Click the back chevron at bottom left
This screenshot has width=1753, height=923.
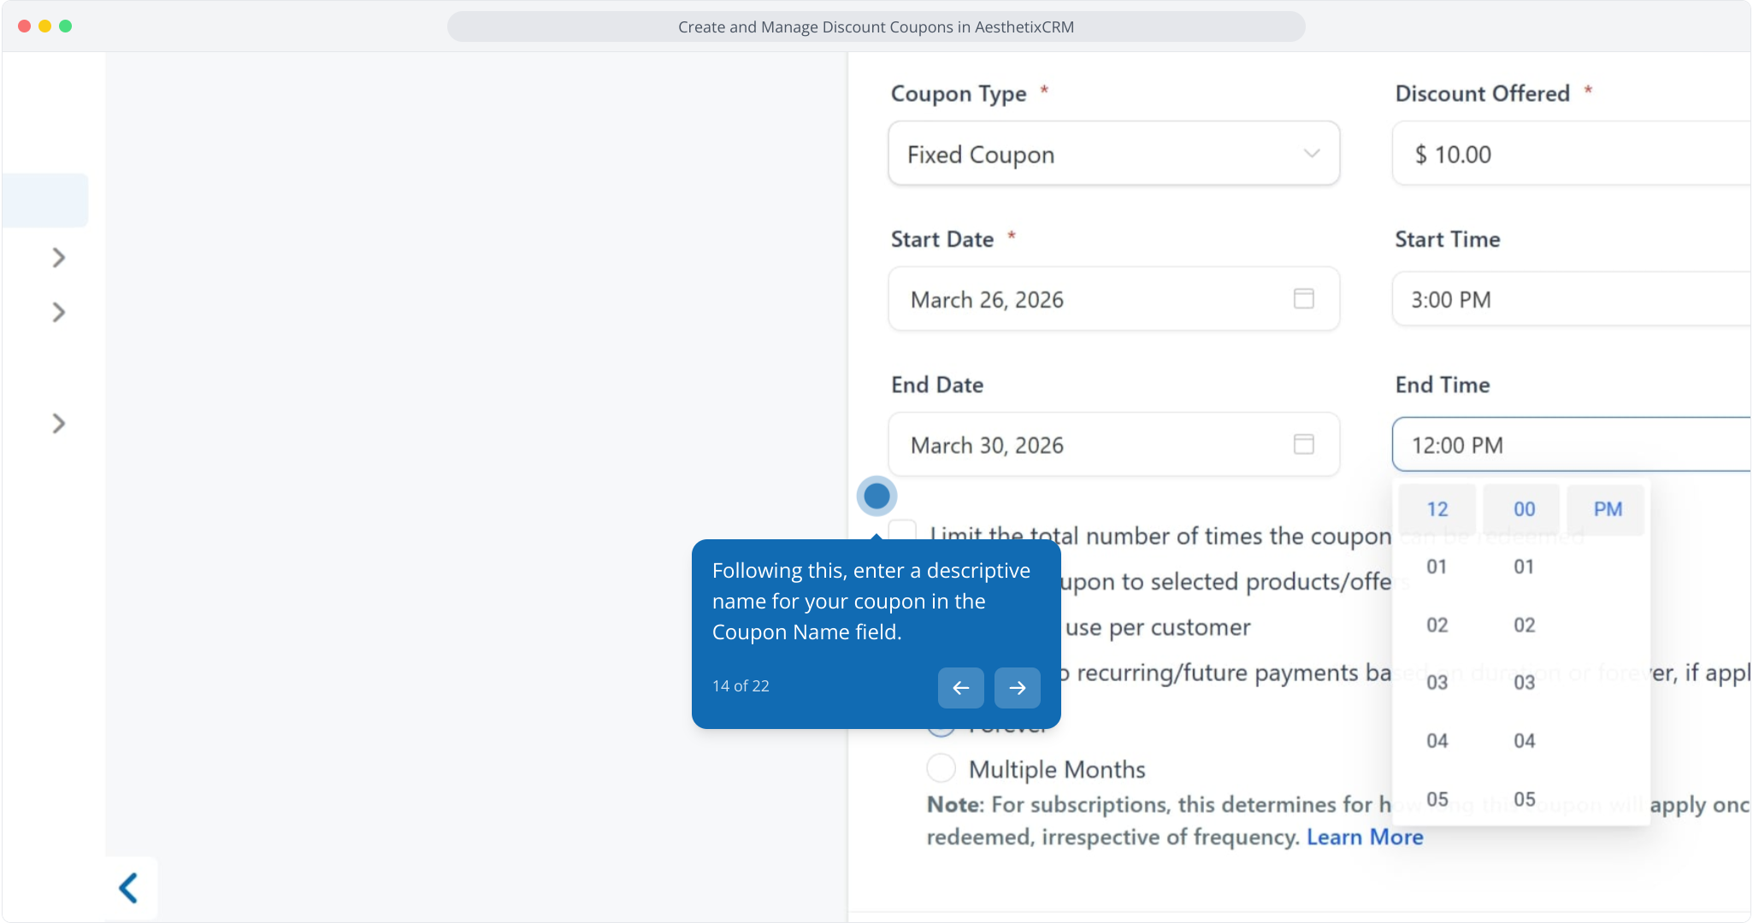click(x=129, y=888)
